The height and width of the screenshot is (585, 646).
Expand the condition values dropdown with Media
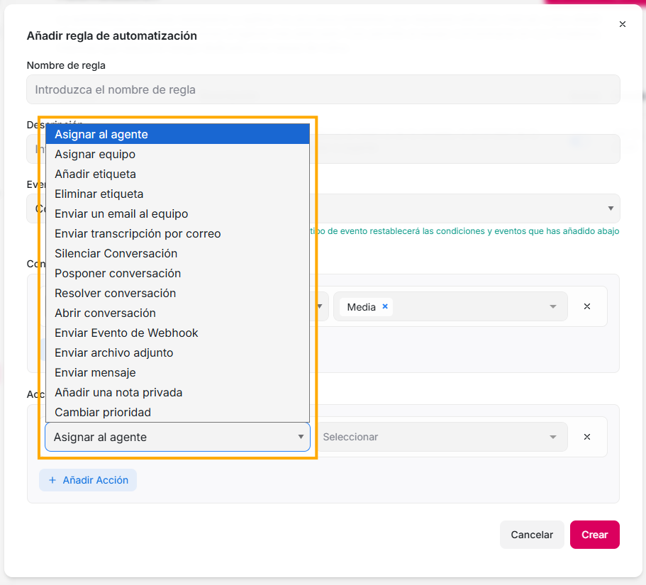point(552,306)
